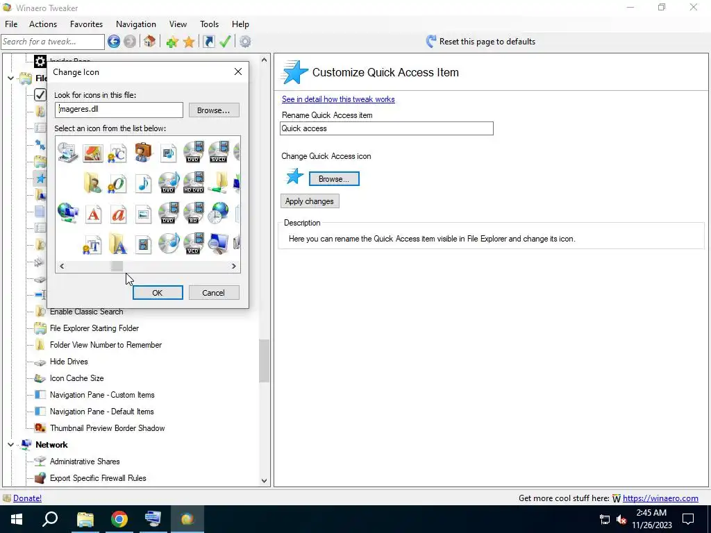Select Icon Cache Size in tree

[x=76, y=378]
